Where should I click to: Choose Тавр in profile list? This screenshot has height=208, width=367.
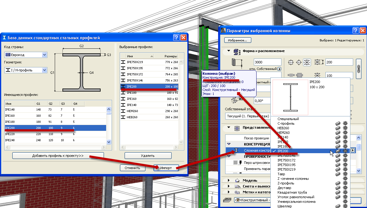coord(281,174)
